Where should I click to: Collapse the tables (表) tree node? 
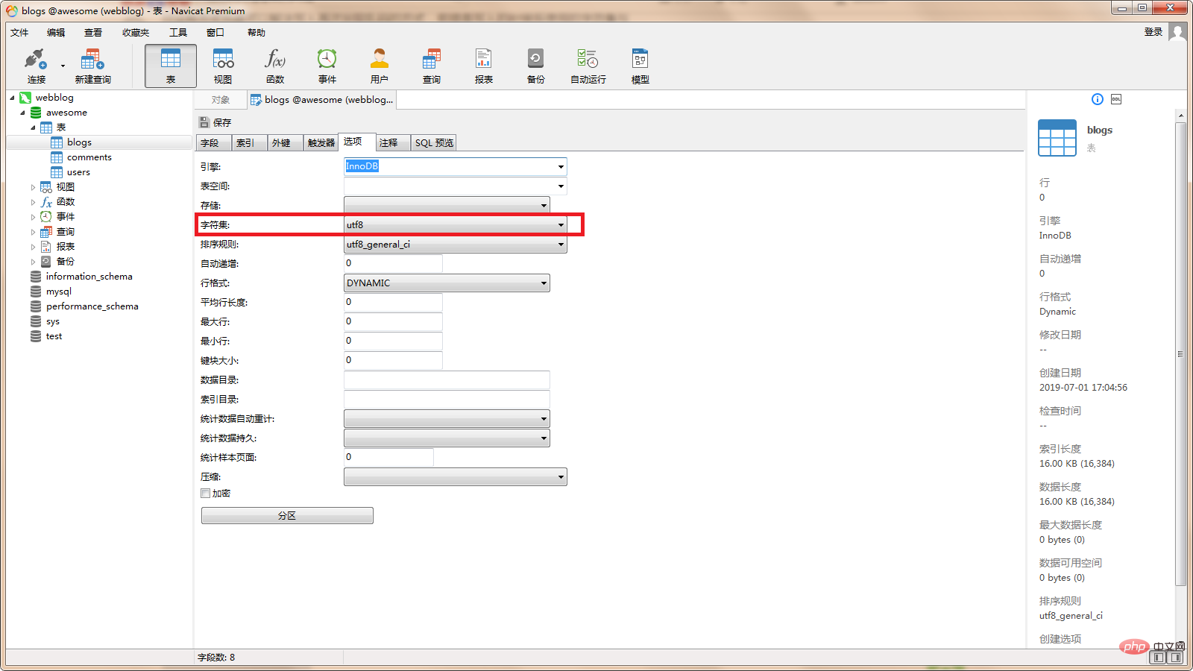tap(33, 127)
